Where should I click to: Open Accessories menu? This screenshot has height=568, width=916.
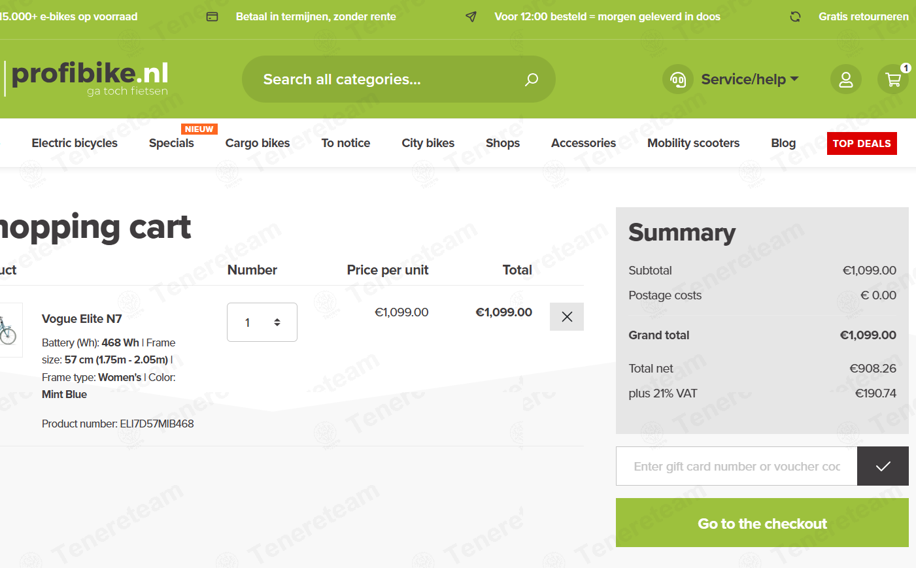583,143
